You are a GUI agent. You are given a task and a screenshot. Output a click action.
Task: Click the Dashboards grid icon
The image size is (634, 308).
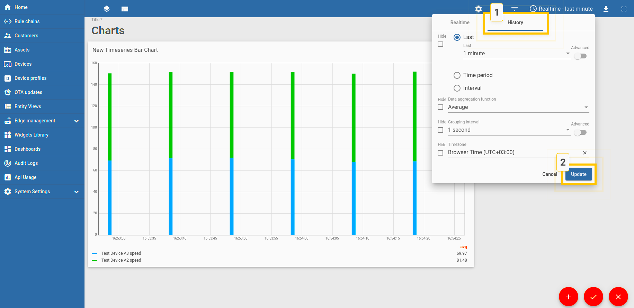coord(8,149)
